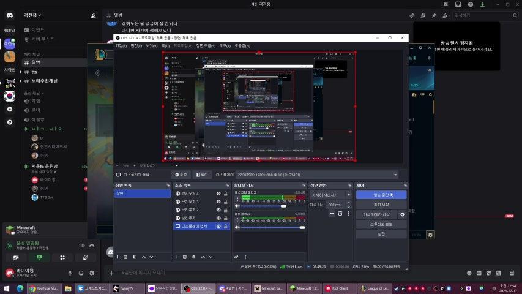Mute the desktop audio speaker icon

pos(238,206)
